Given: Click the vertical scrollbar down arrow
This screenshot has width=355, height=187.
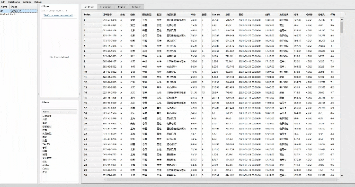Looking at the screenshot, I should (342, 176).
